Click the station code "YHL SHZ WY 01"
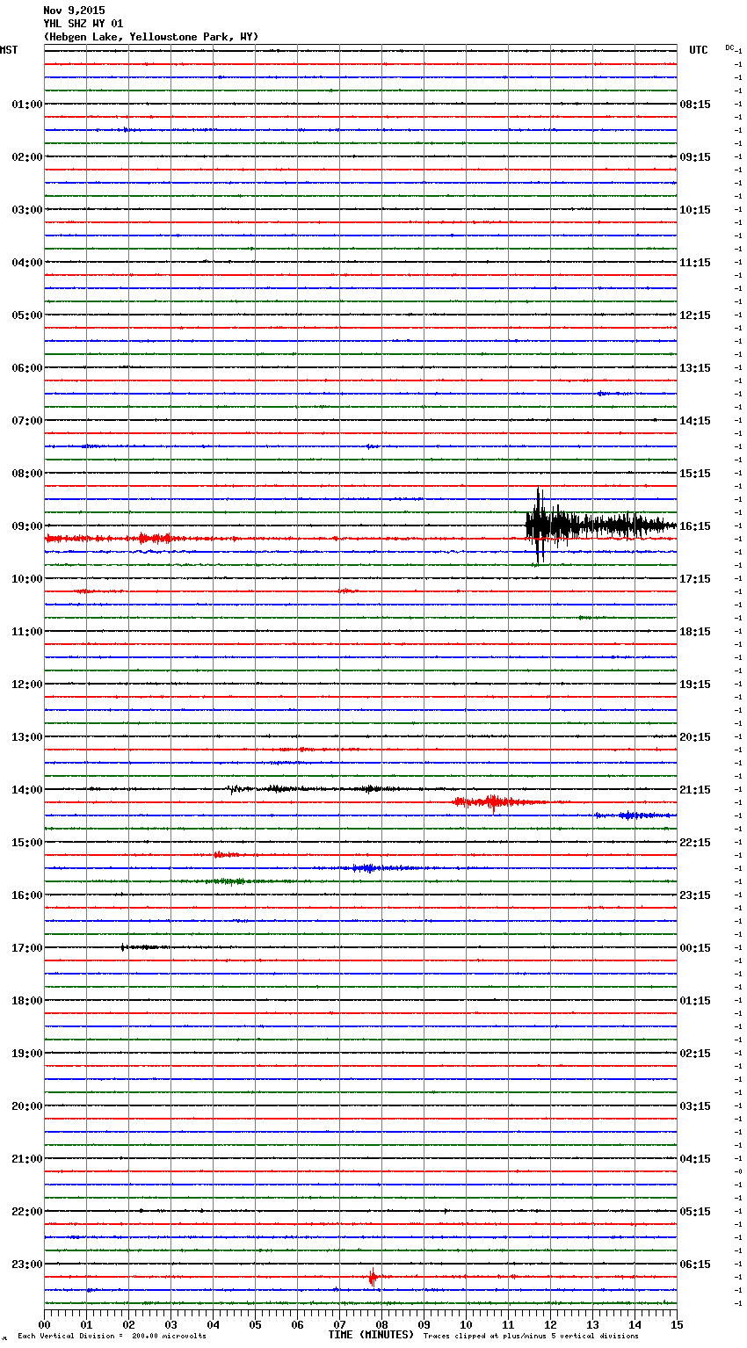747x1348 pixels. (x=83, y=24)
